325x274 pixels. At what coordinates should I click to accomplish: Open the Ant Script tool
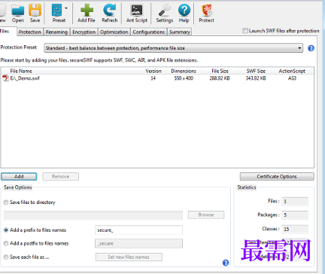coord(137,14)
